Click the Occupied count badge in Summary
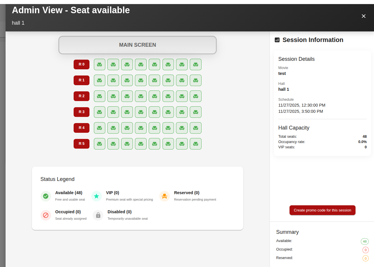The height and width of the screenshot is (267, 374). [x=366, y=250]
